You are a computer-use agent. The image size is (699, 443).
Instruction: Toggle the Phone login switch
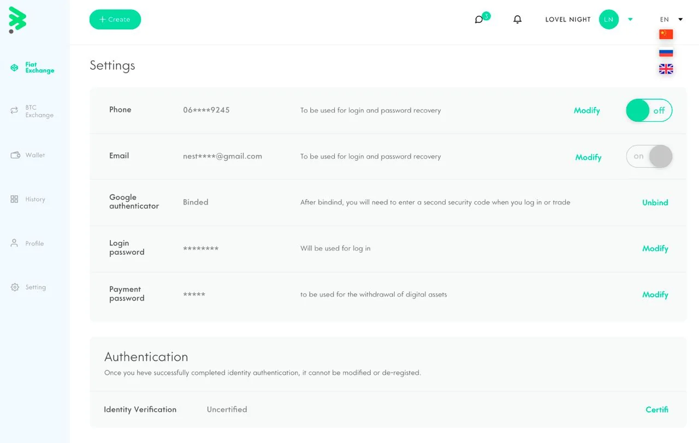(x=649, y=110)
